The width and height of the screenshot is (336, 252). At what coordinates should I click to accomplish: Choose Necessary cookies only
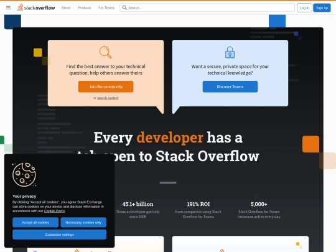click(83, 222)
